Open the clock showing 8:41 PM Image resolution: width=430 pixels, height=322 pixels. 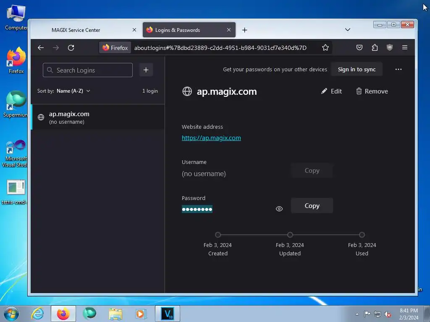[409, 314]
